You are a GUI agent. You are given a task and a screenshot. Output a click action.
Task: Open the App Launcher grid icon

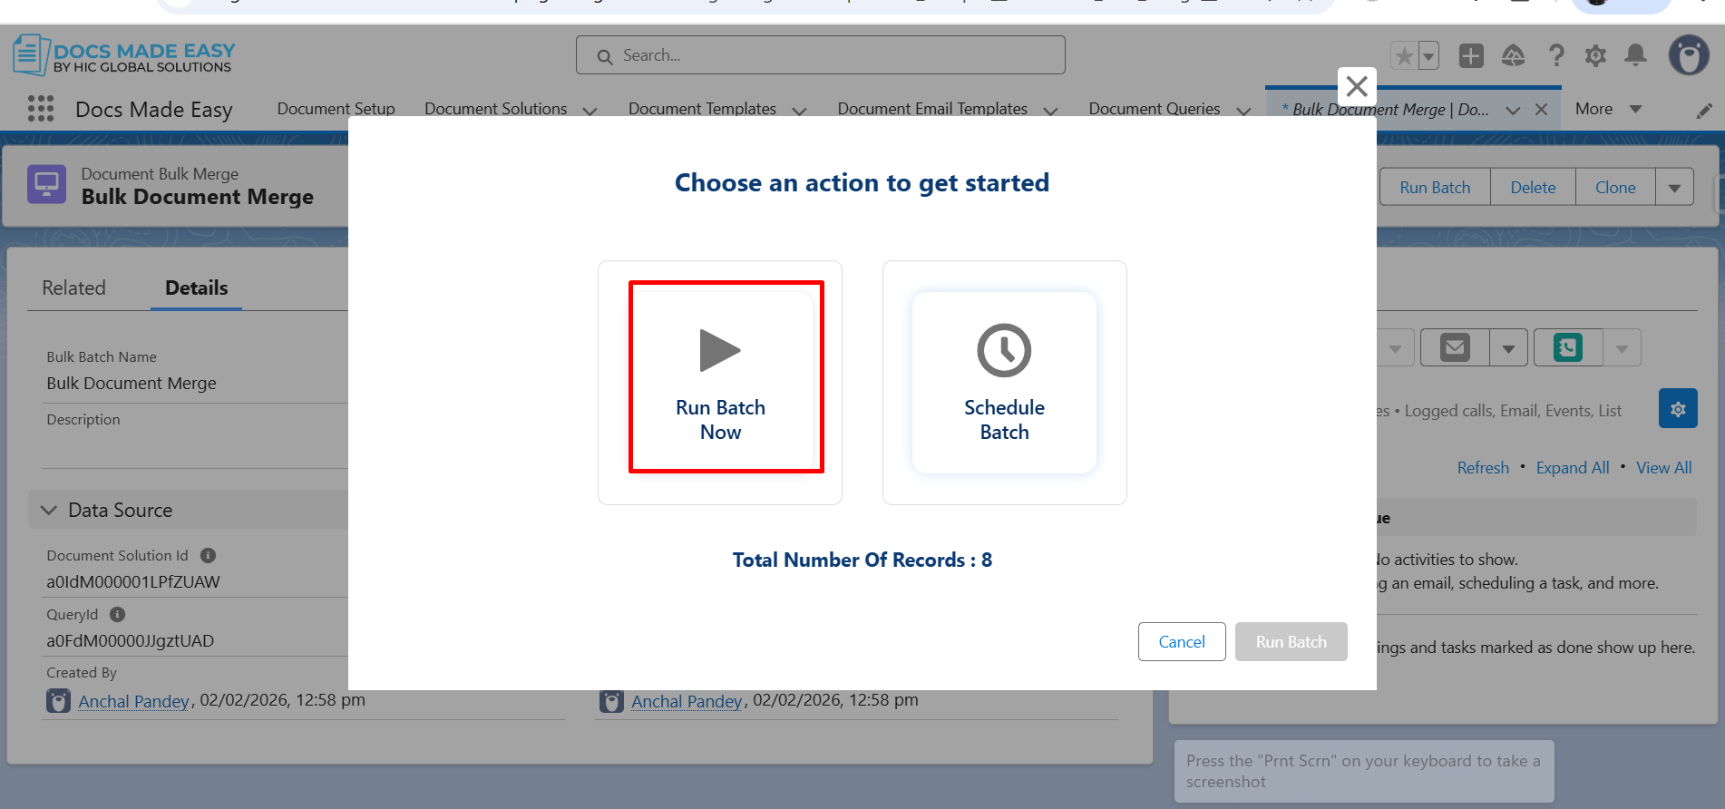pos(41,109)
